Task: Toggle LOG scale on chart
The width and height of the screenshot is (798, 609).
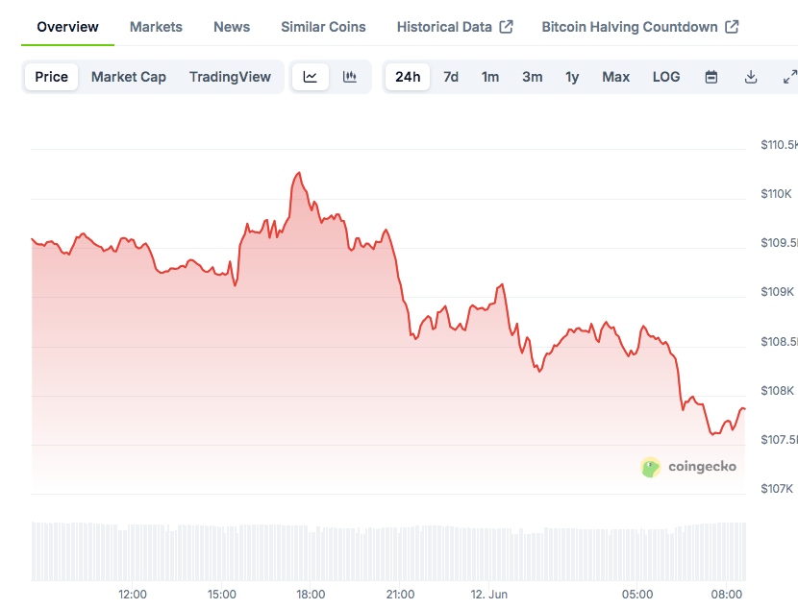Action: (x=666, y=77)
